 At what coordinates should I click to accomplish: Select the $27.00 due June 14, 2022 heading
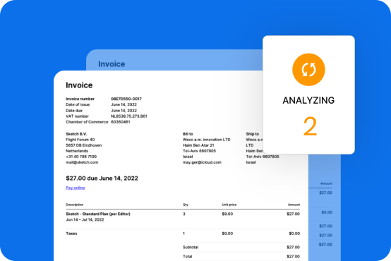point(102,178)
